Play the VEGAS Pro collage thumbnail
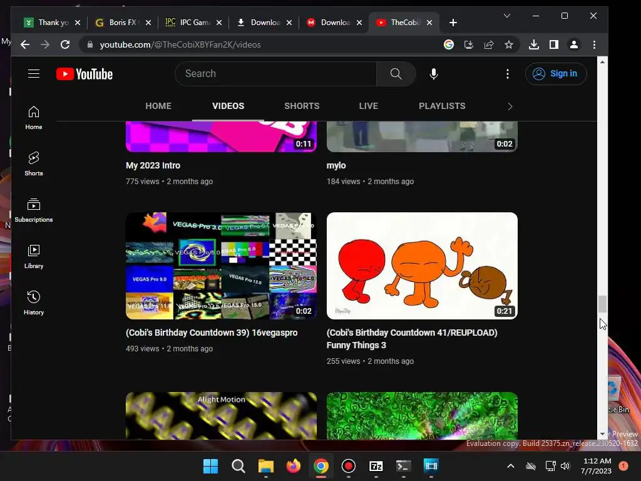The image size is (641, 481). [221, 266]
